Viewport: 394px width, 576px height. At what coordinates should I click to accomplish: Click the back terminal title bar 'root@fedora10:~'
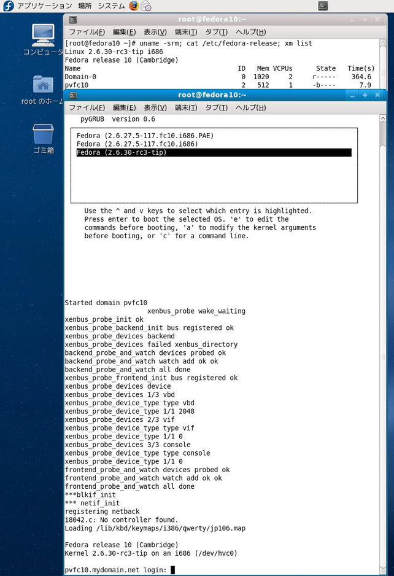pos(212,19)
